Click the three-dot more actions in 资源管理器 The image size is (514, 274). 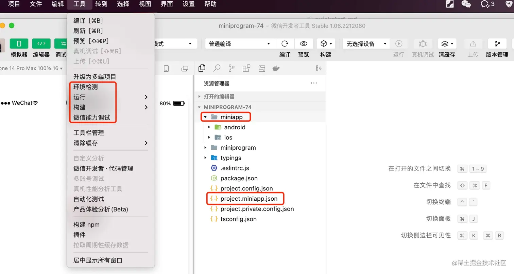click(x=314, y=83)
